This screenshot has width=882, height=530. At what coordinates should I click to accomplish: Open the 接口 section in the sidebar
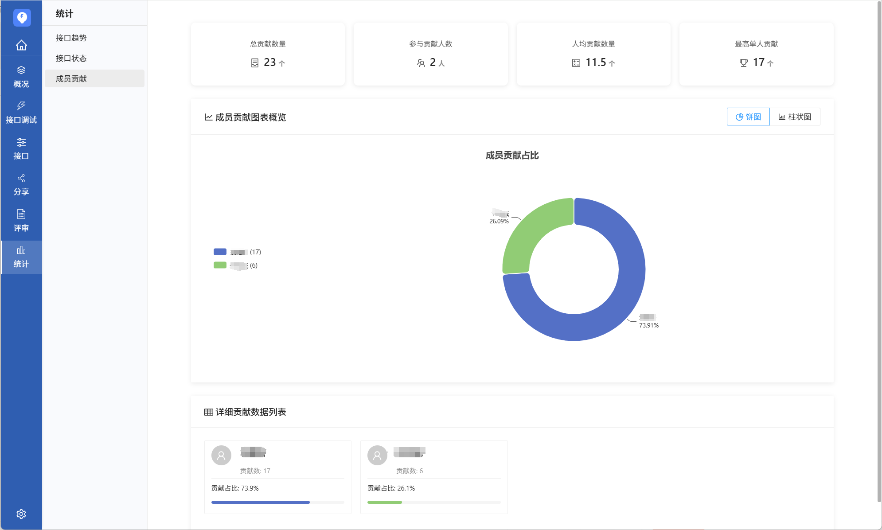pyautogui.click(x=21, y=148)
